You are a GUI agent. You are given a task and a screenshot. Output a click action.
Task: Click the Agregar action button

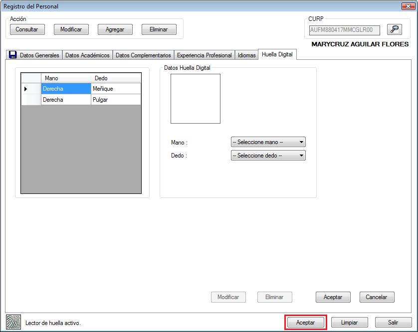coord(115,29)
